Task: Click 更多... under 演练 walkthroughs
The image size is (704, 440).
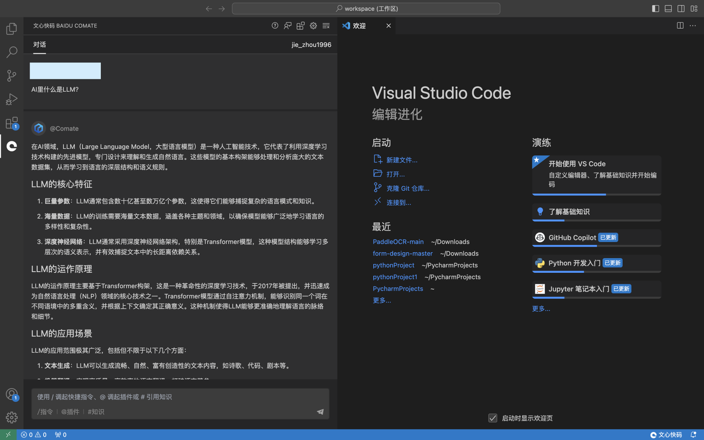Action: pos(541,308)
